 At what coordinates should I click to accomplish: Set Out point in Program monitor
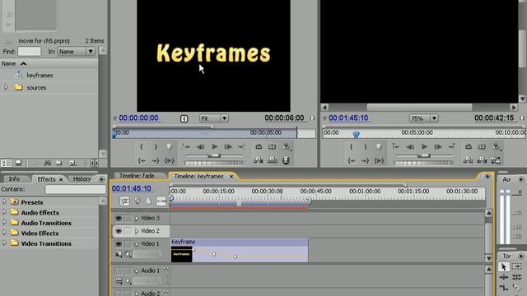pyautogui.click(x=366, y=146)
